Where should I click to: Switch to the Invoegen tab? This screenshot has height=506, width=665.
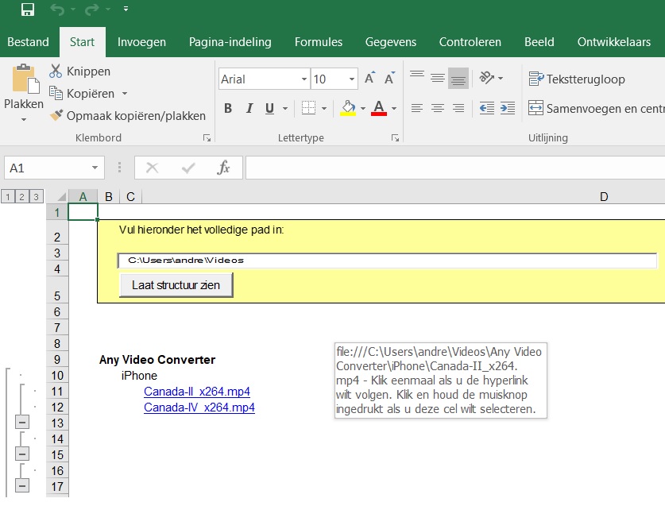pos(141,42)
